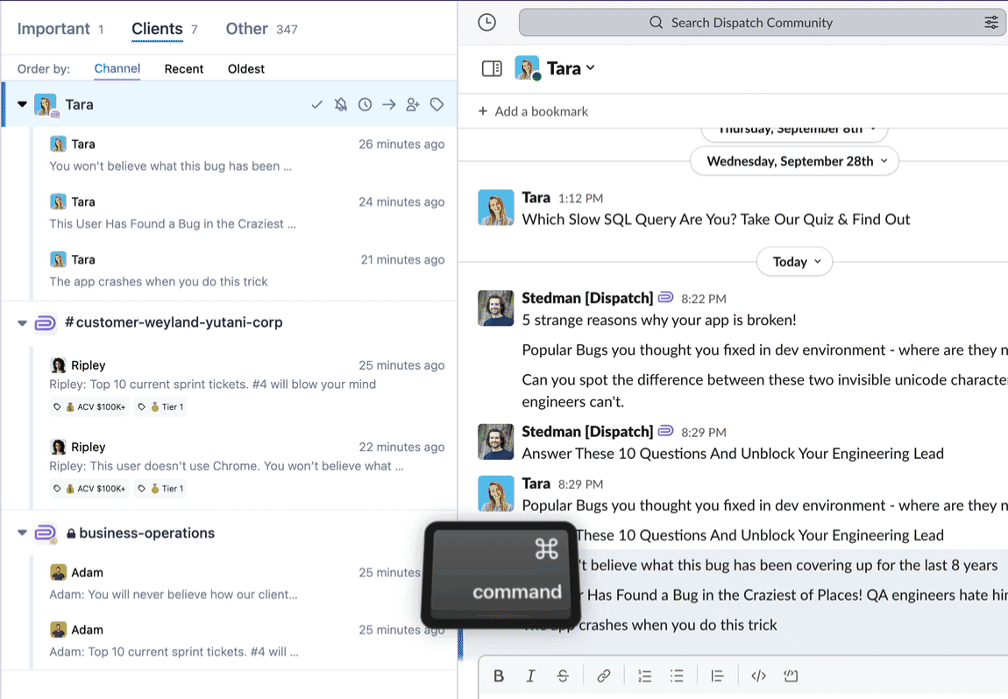Viewport: 1008px width, 699px height.
Task: Click Dispatch icon beside customer-weyland-yutani-corp
Action: [45, 322]
